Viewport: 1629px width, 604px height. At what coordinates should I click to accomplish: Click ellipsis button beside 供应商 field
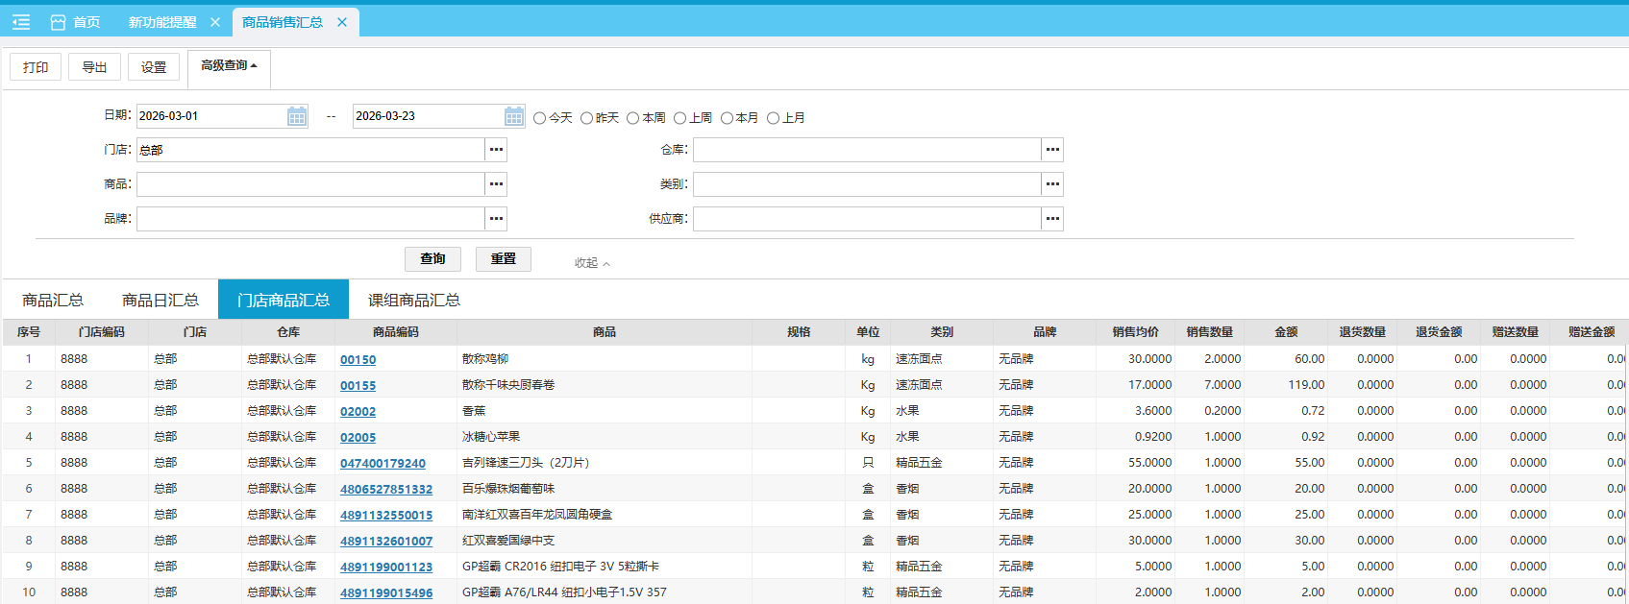[1052, 219]
